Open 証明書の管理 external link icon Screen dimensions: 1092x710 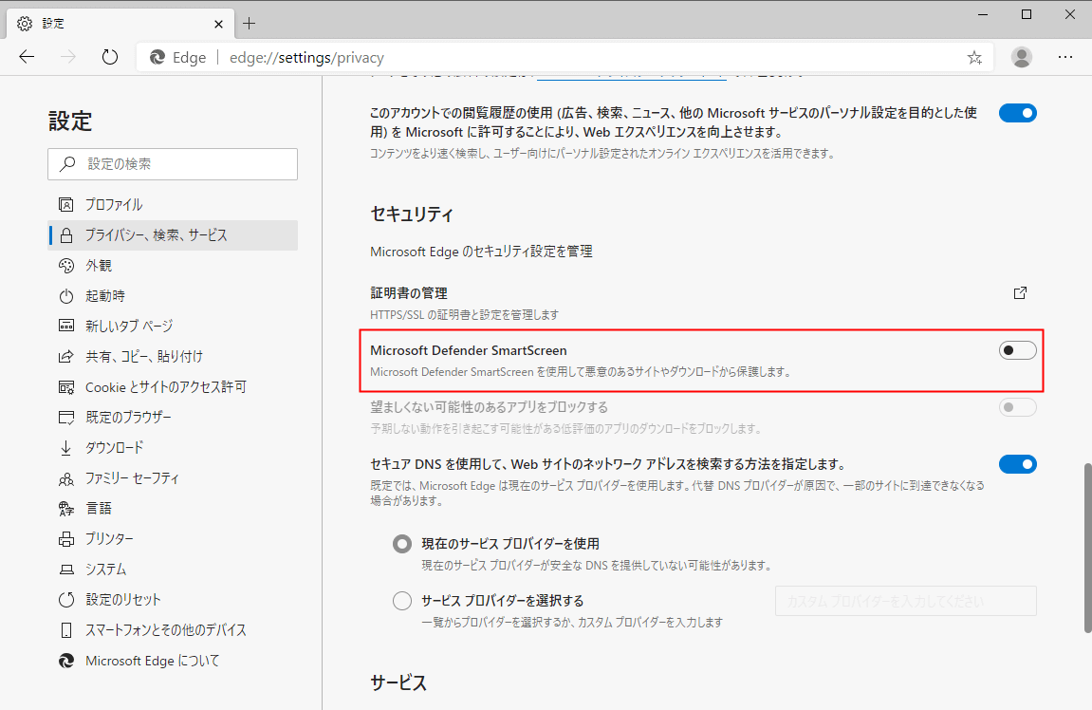click(1020, 293)
